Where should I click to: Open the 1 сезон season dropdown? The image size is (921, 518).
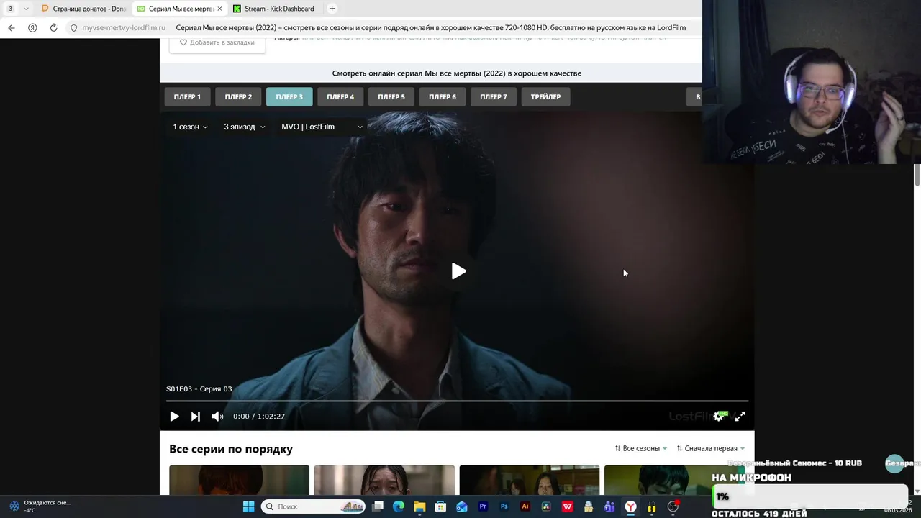pyautogui.click(x=190, y=127)
